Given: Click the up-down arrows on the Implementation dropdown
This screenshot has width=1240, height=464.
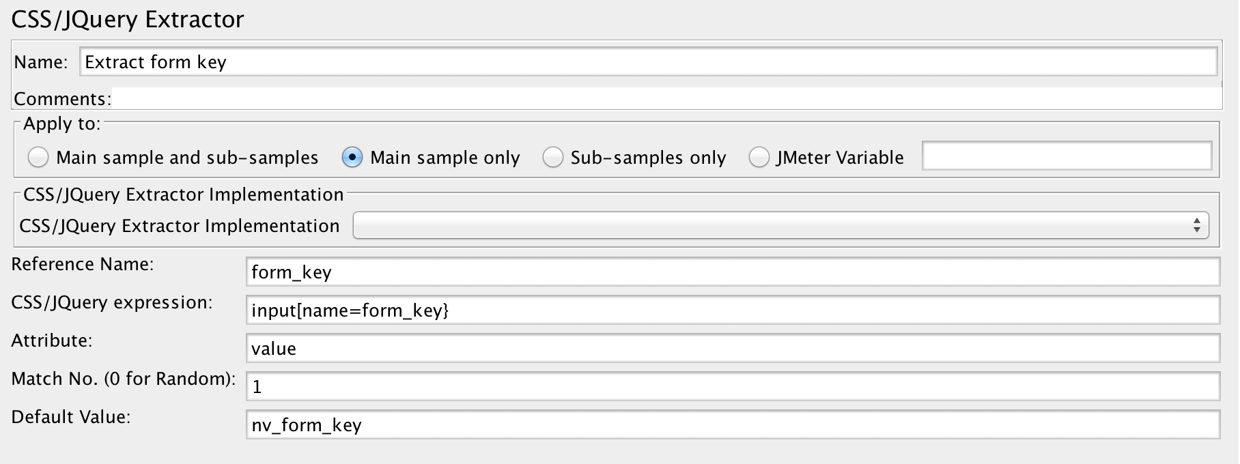Looking at the screenshot, I should 1196,226.
